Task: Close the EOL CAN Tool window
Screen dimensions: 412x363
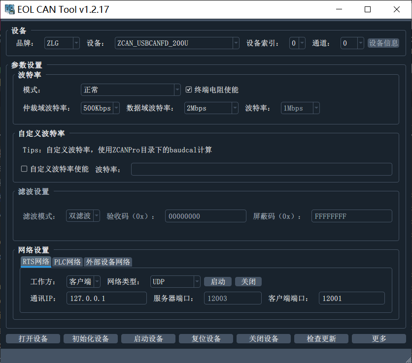Action: [x=397, y=9]
